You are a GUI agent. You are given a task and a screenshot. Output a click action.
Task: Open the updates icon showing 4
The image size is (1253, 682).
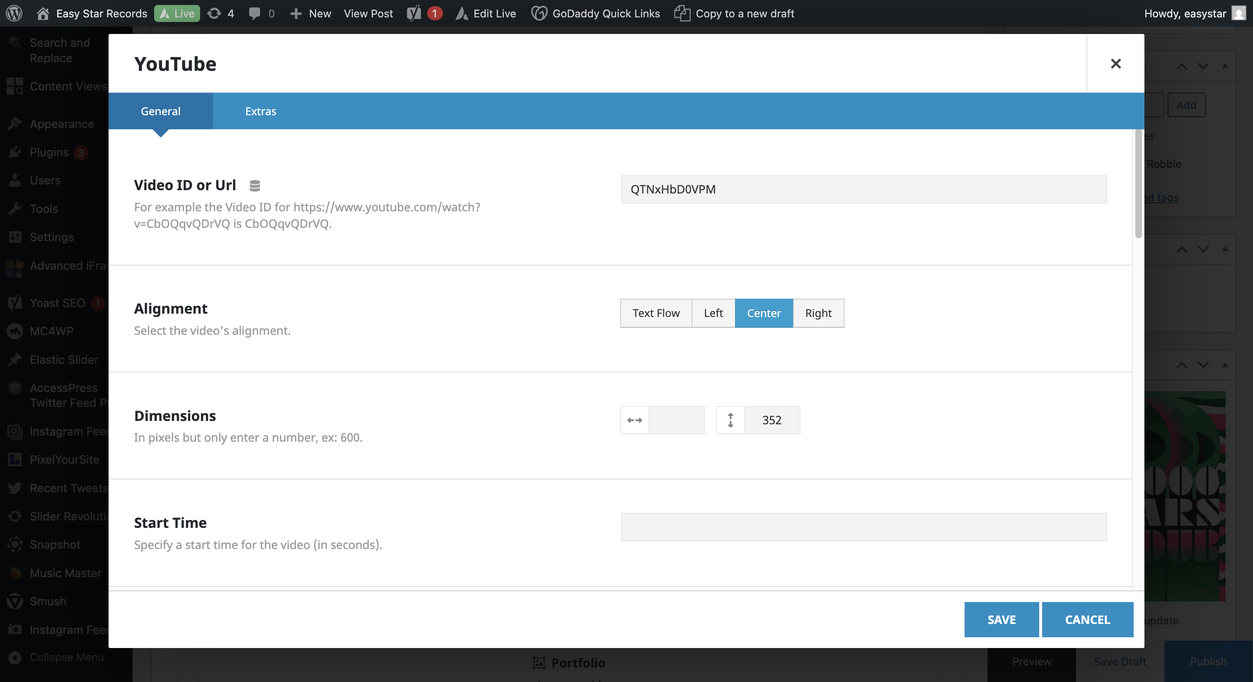[214, 13]
